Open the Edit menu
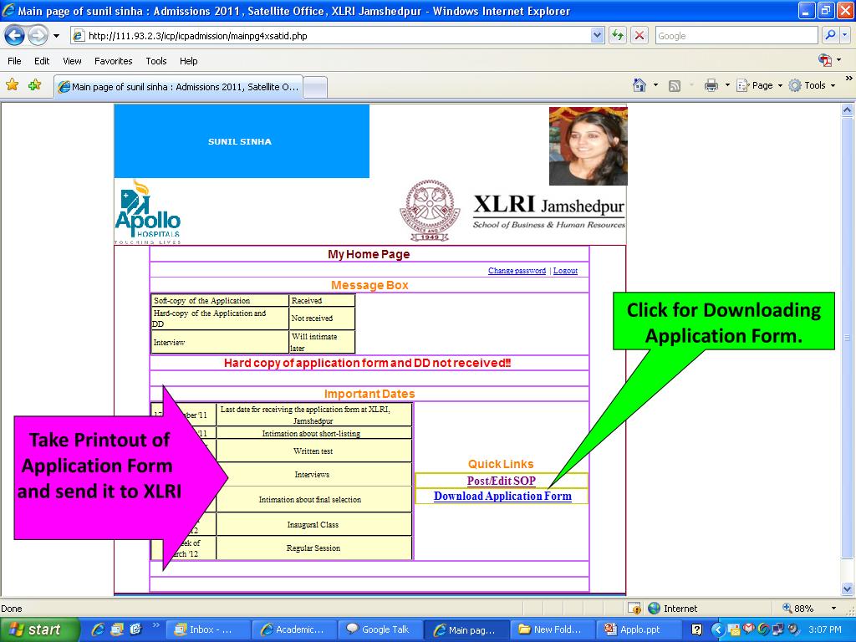Viewport: 856px width, 642px height. coord(42,61)
